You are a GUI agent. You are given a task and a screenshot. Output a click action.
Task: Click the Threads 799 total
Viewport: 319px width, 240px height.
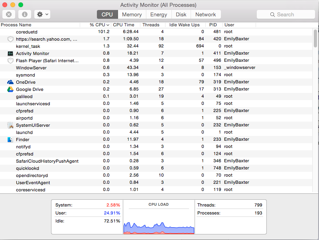(x=230, y=205)
